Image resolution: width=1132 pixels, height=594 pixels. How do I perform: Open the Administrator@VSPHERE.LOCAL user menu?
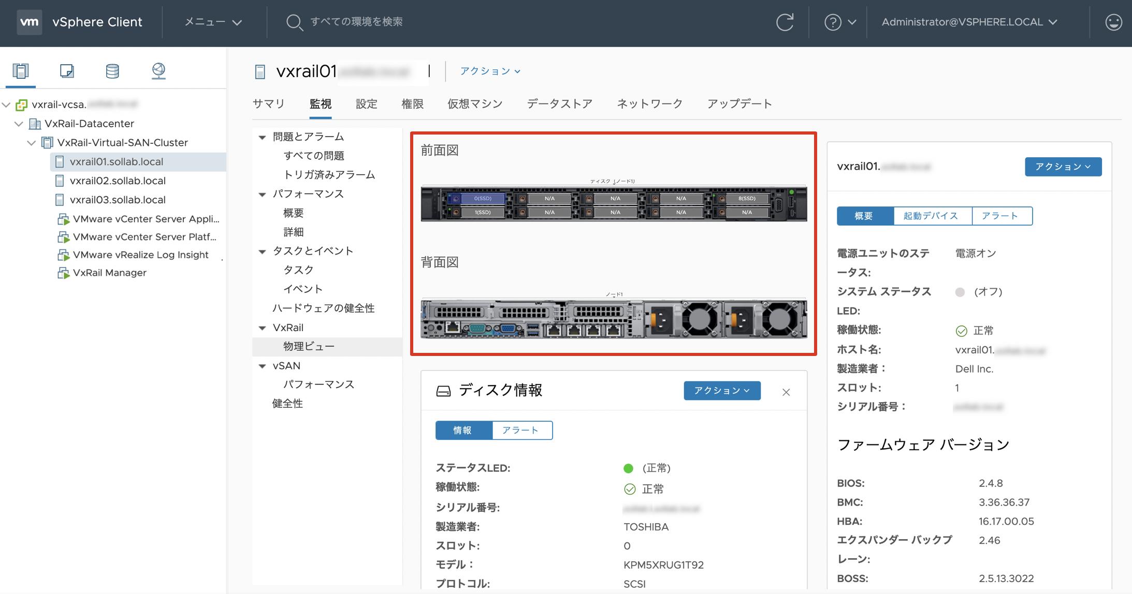[x=969, y=22]
